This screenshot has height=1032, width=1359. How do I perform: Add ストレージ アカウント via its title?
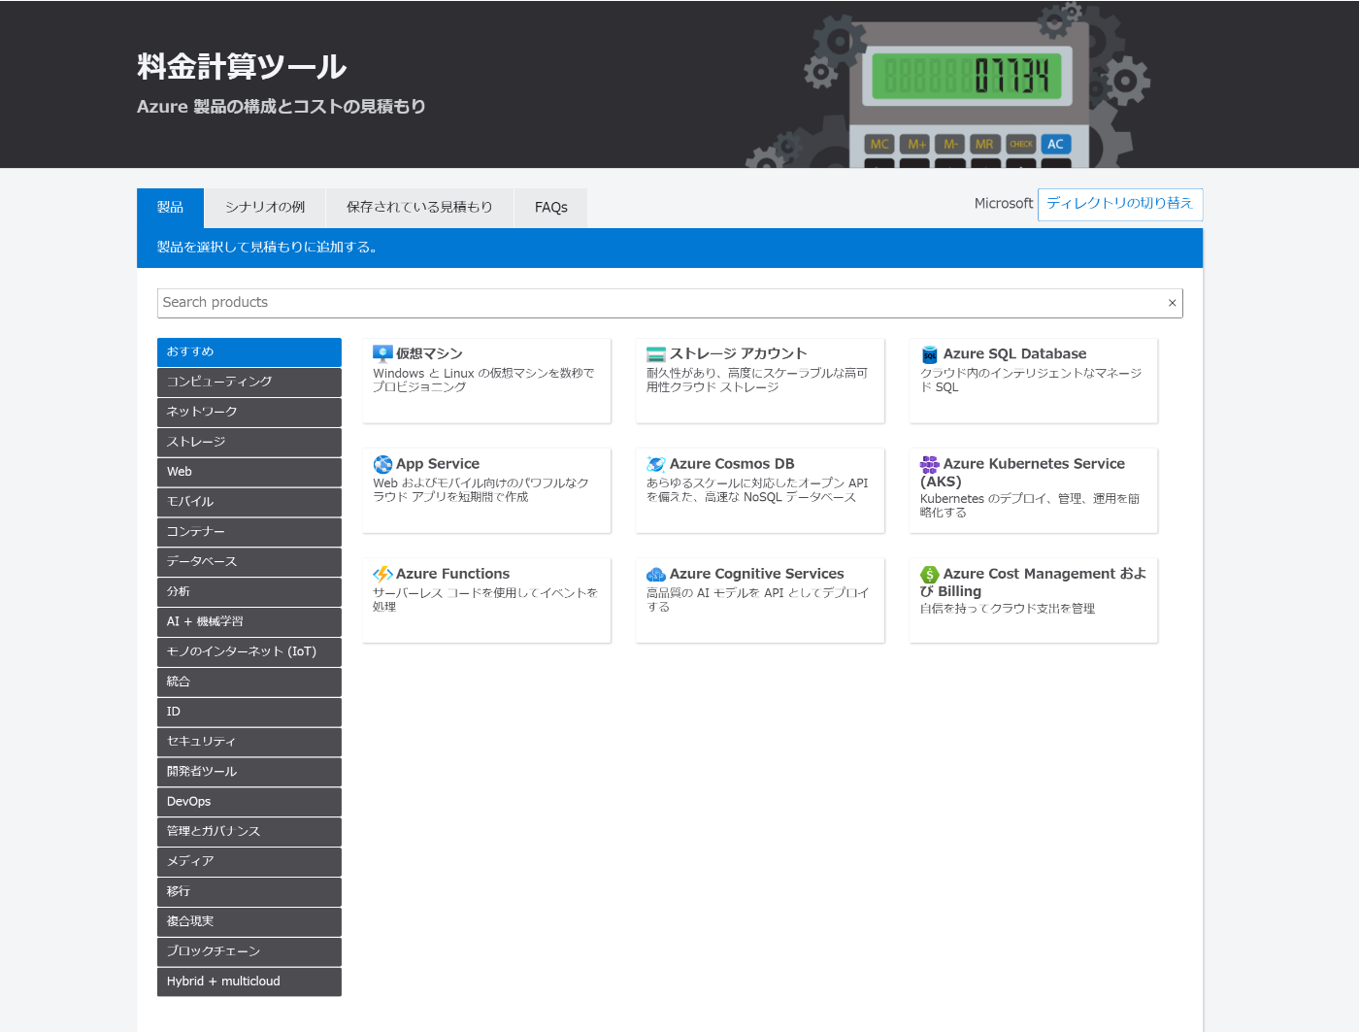point(738,354)
